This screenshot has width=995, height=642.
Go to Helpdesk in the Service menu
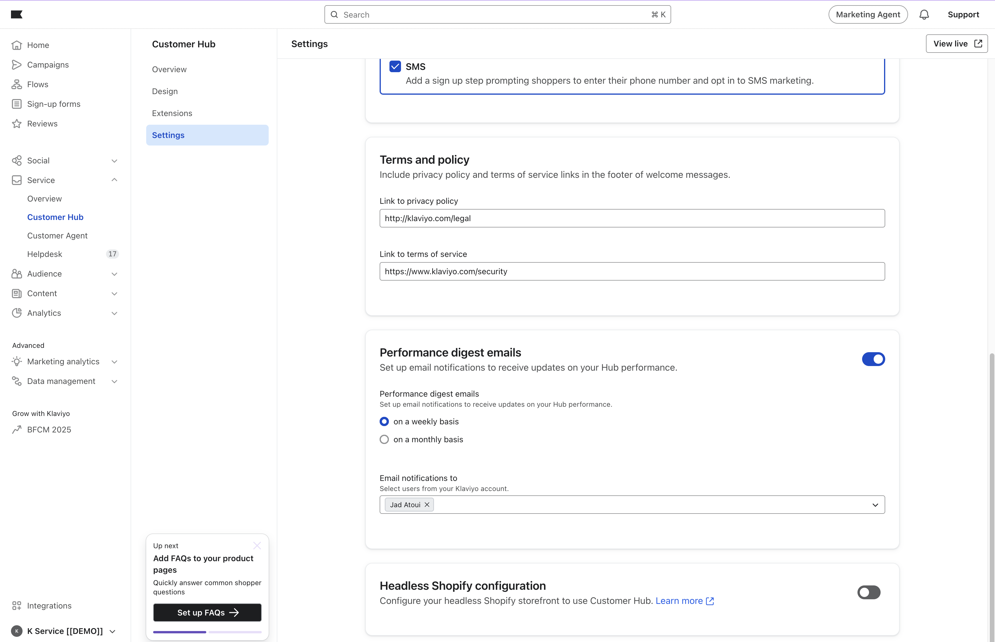[45, 254]
